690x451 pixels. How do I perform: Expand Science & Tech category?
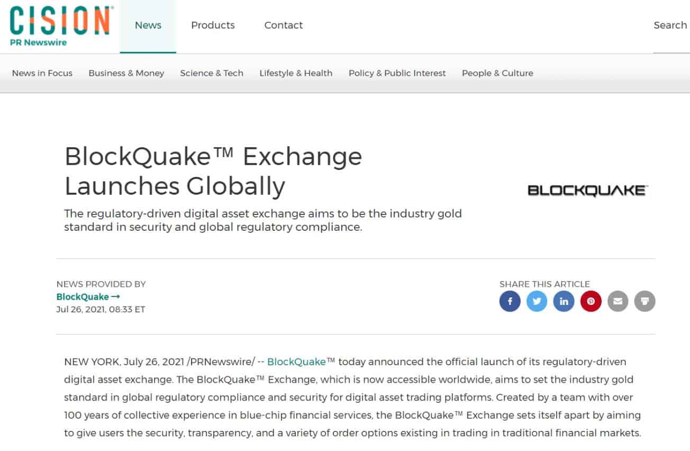[x=212, y=73]
